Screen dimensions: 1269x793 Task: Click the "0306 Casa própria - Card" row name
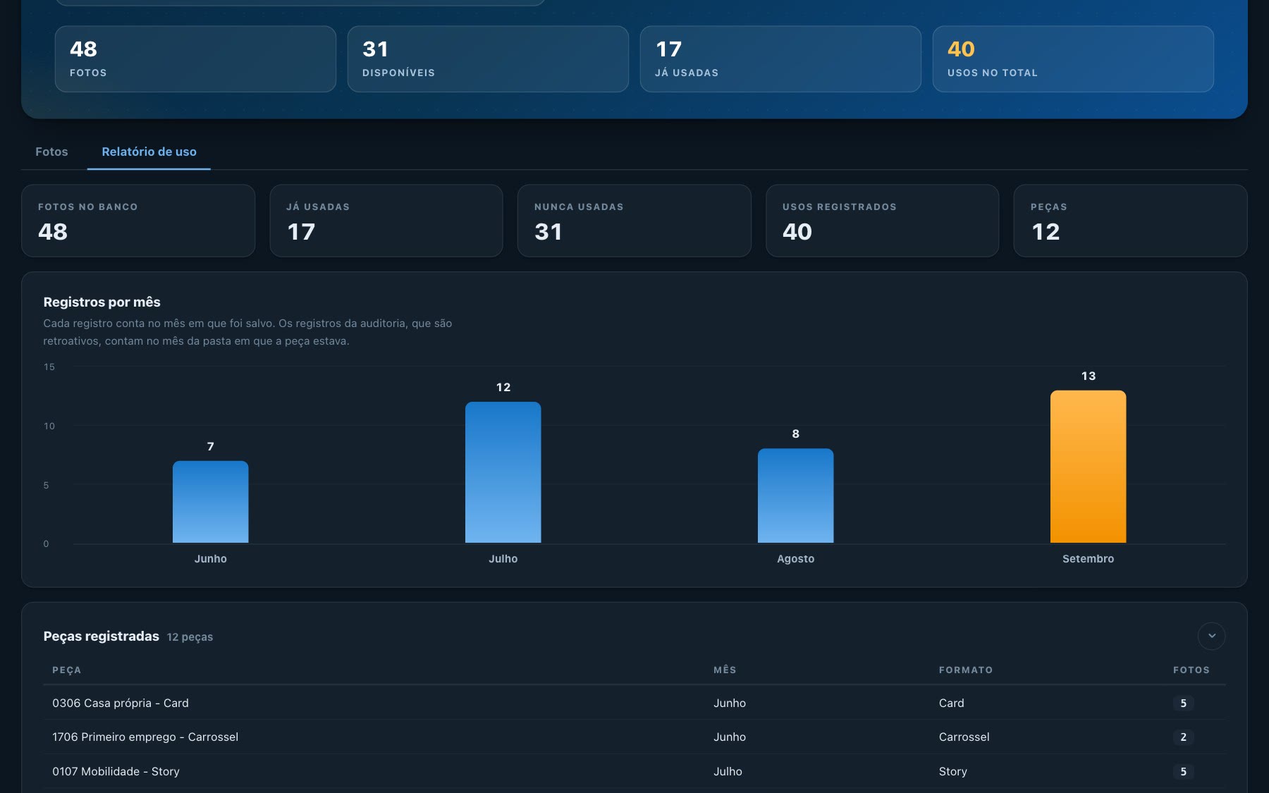point(121,703)
